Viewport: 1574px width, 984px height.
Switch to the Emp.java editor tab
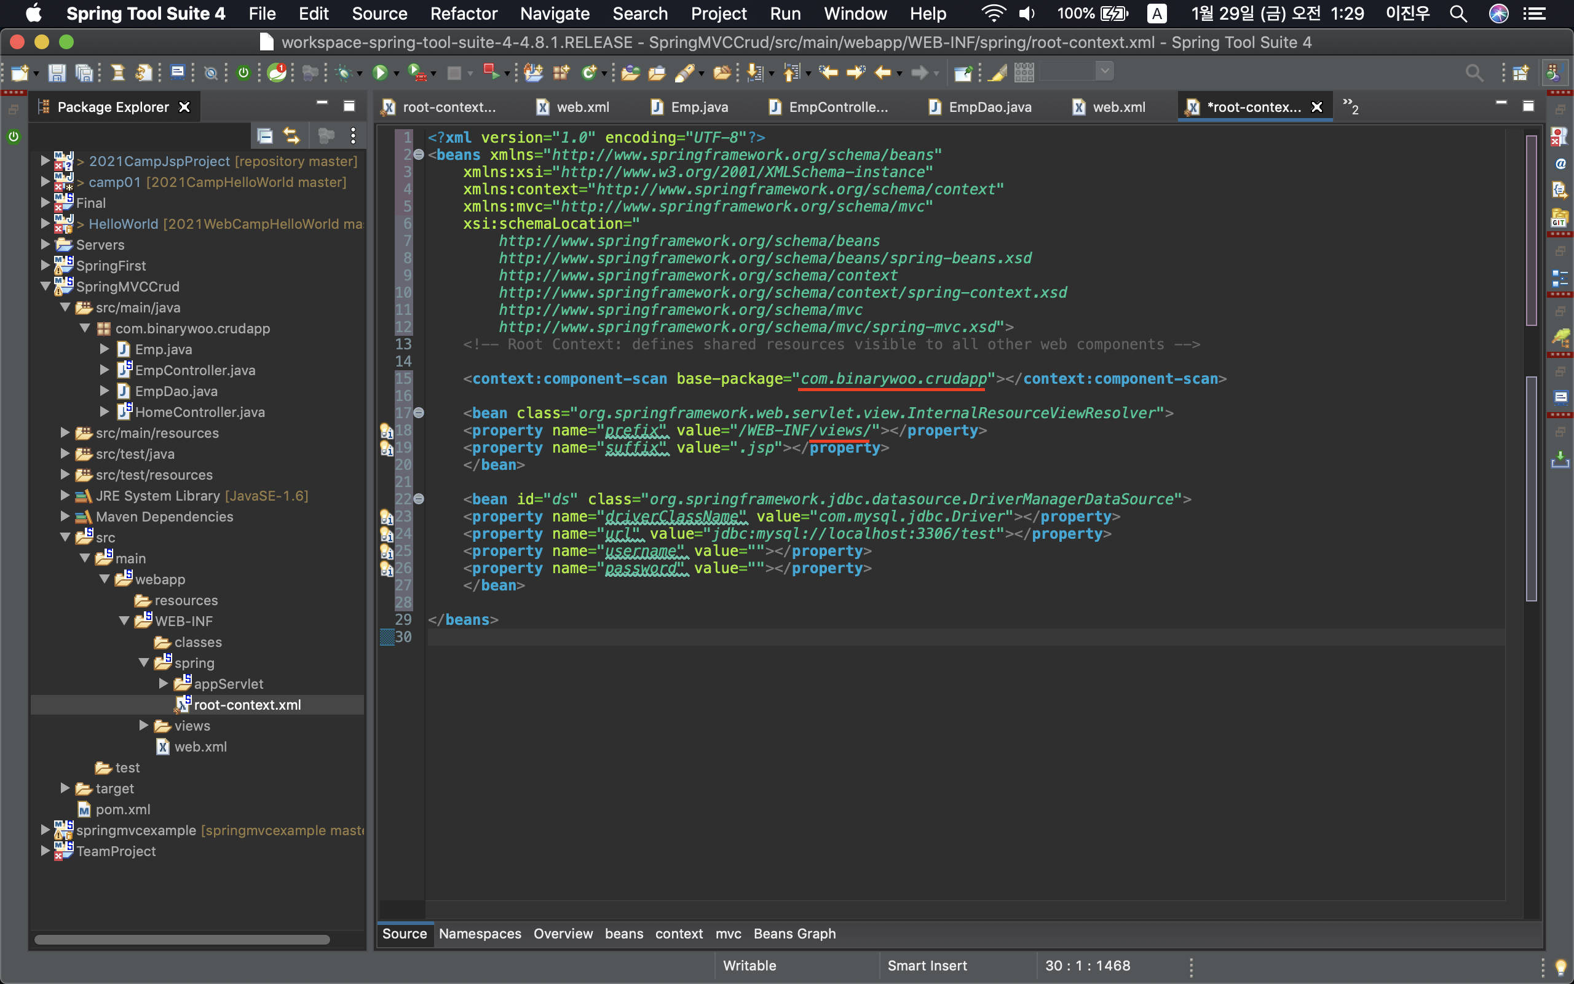click(689, 107)
